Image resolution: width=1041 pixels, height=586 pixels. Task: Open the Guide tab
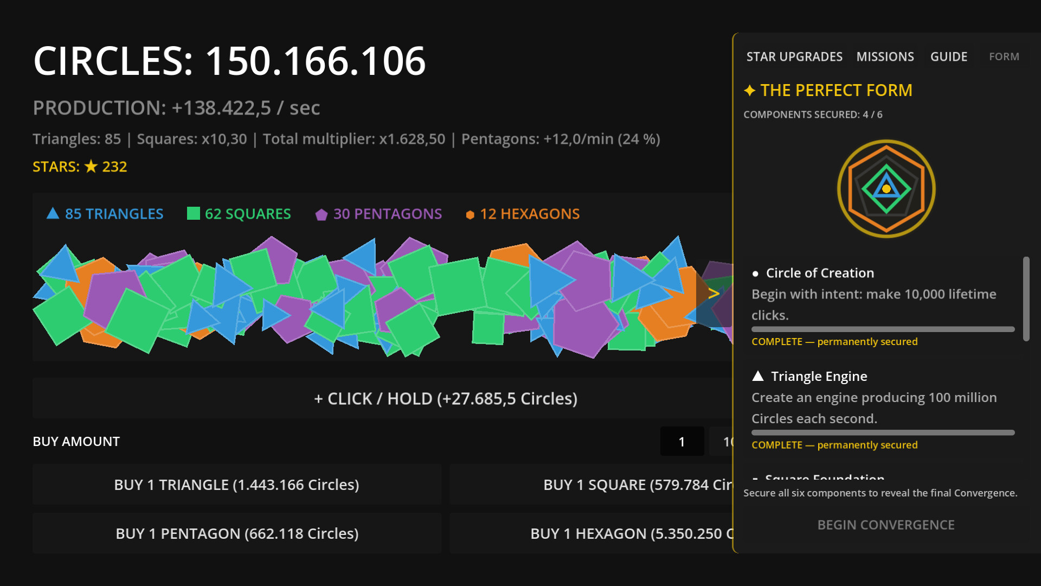[949, 57]
